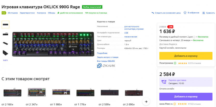Click Сравнить link
Image resolution: width=216 pixels, height=107 pixels.
click(210, 13)
